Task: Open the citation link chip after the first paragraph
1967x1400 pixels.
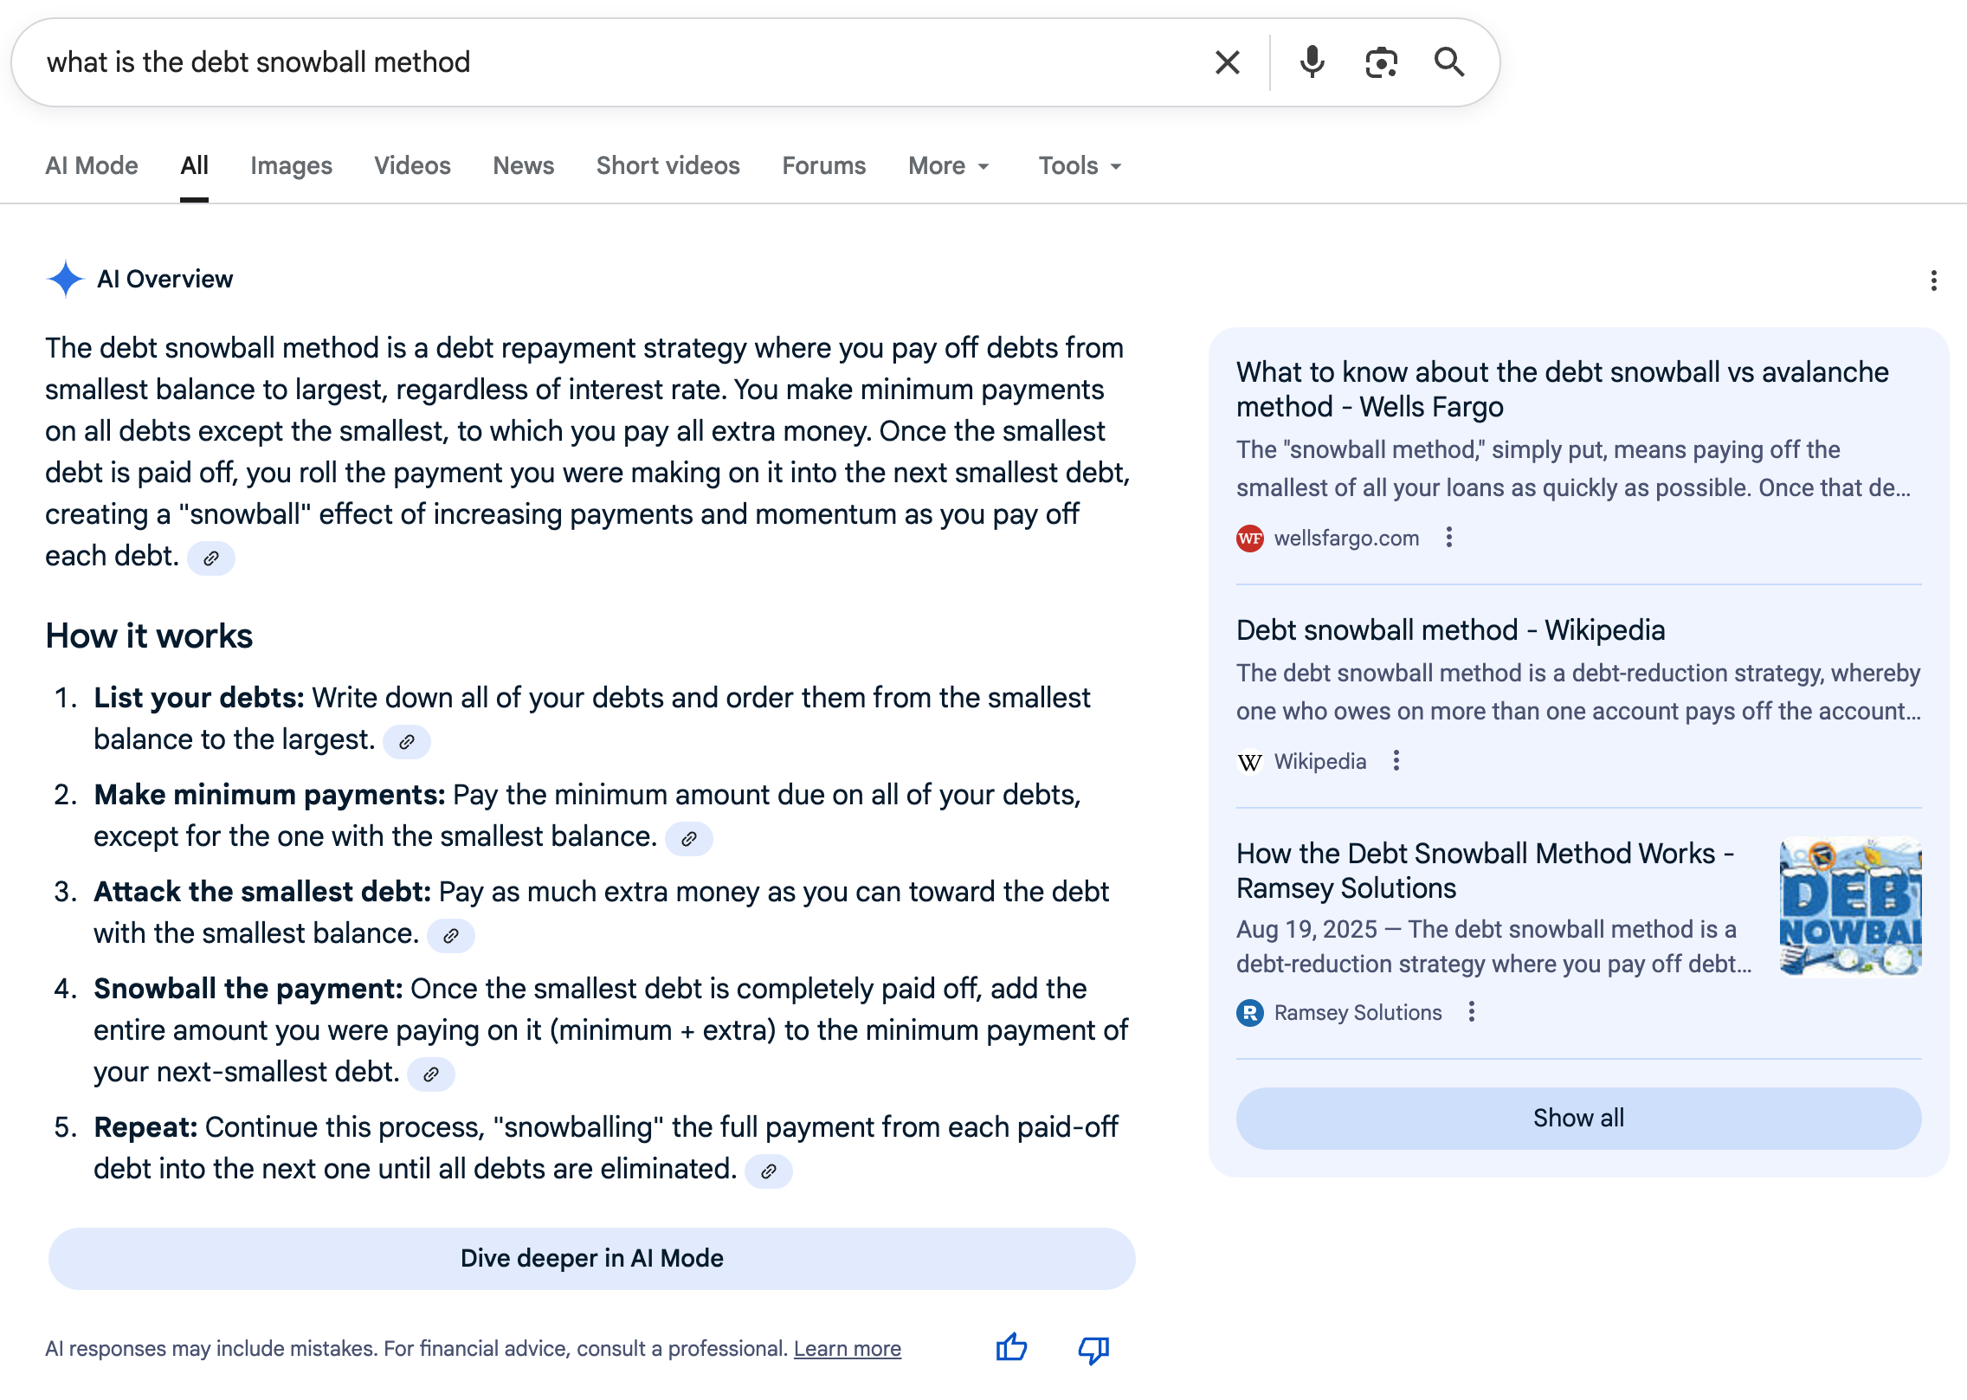Action: tap(210, 558)
